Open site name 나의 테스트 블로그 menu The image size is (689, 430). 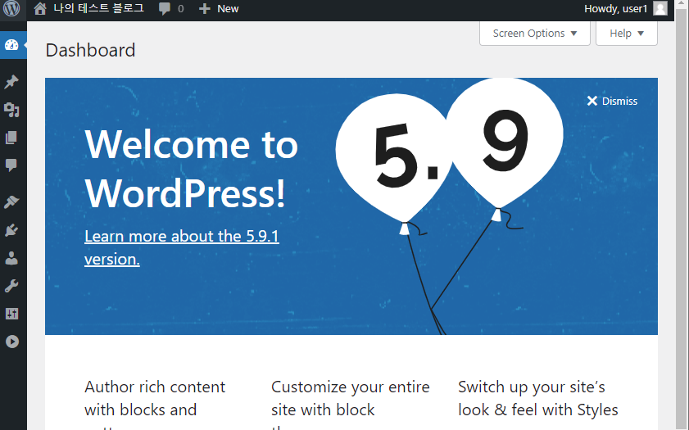(x=99, y=8)
